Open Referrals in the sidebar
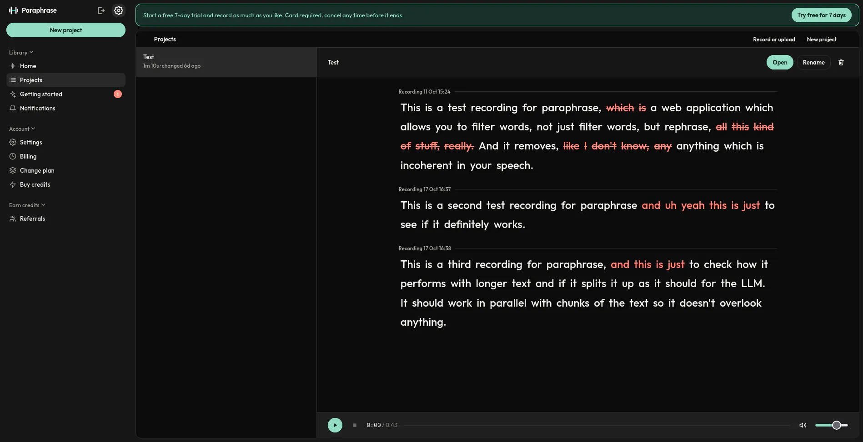The width and height of the screenshot is (863, 442). click(x=66, y=219)
